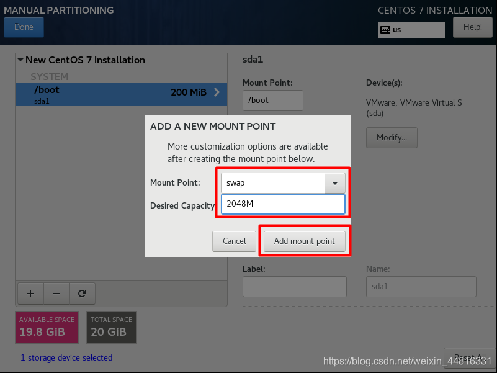Click the Label input field
Viewport: 497px width, 373px height.
(x=295, y=287)
